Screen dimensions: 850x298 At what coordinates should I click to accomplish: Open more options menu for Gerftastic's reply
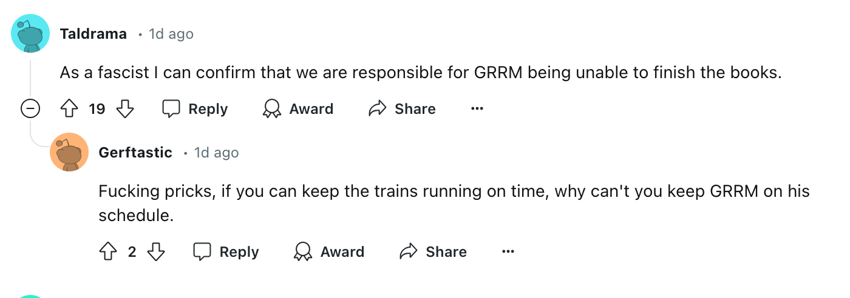508,252
